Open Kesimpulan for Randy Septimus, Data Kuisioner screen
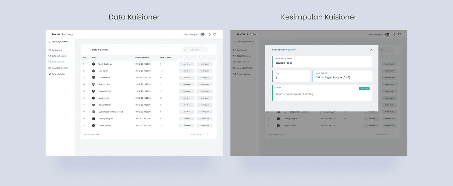Screen dimensions: 453x186 point(205,64)
